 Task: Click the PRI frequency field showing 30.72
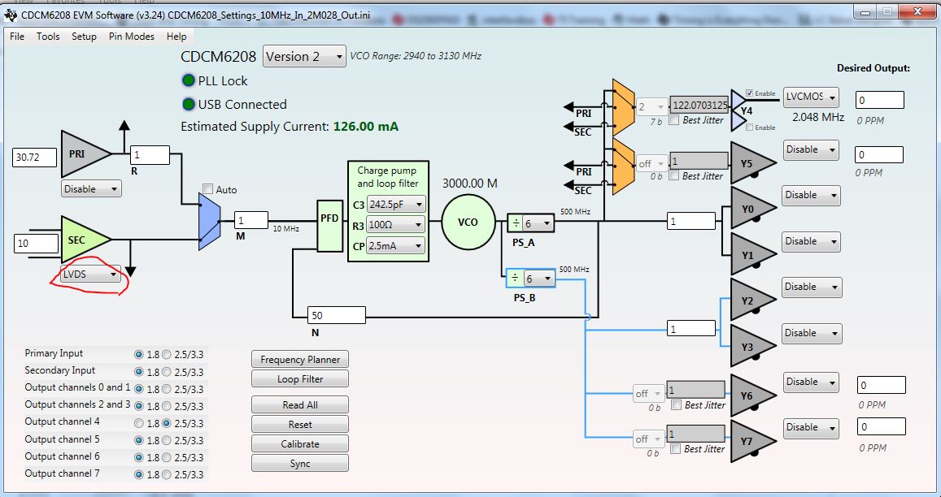point(35,157)
